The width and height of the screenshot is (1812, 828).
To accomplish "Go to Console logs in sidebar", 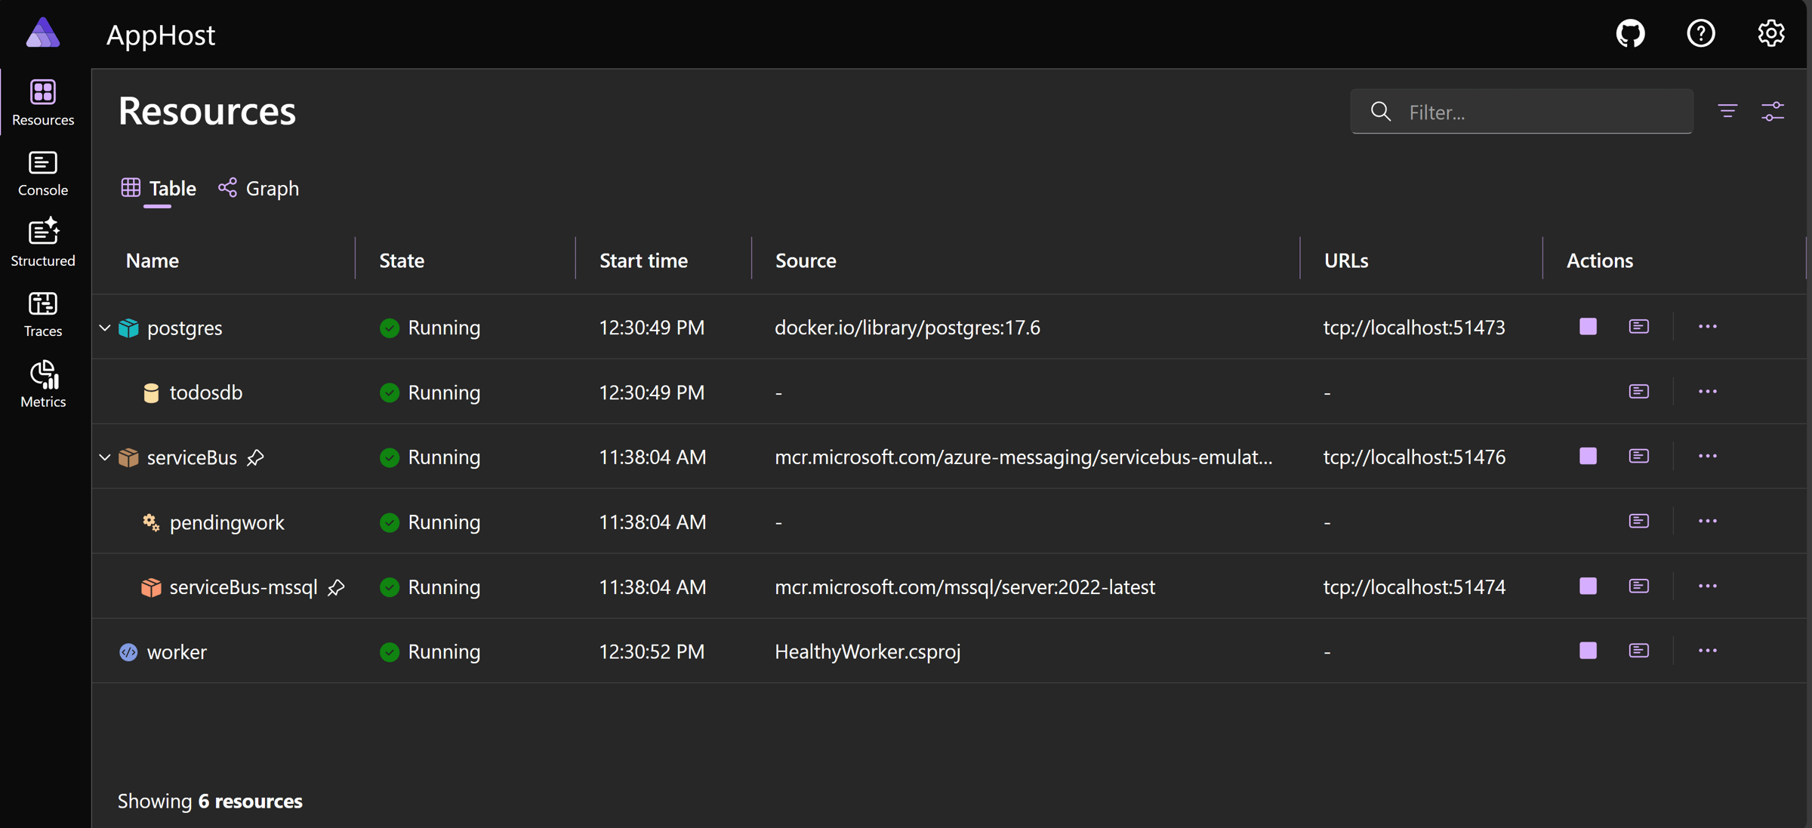I will click(x=43, y=174).
